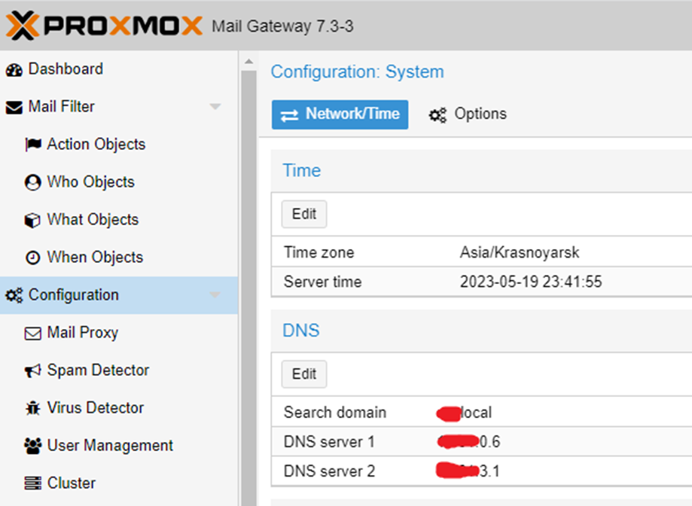Click Edit button in Time section
The image size is (692, 506).
coord(304,214)
